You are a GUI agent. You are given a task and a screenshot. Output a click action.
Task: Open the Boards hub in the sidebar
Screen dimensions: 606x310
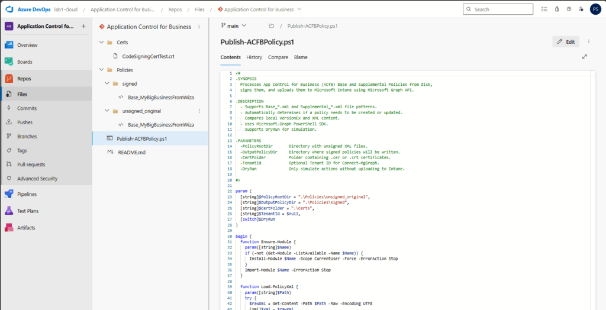pos(25,62)
